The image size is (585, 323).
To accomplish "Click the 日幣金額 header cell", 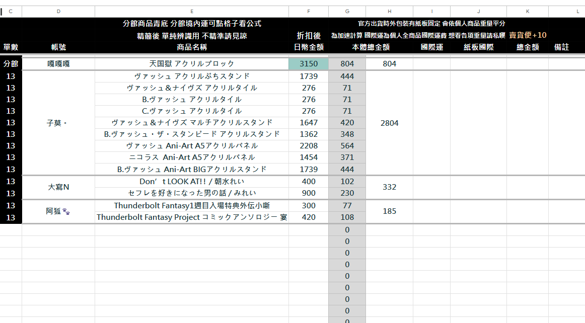I will point(309,47).
